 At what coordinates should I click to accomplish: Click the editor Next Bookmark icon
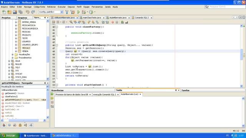click(93, 22)
